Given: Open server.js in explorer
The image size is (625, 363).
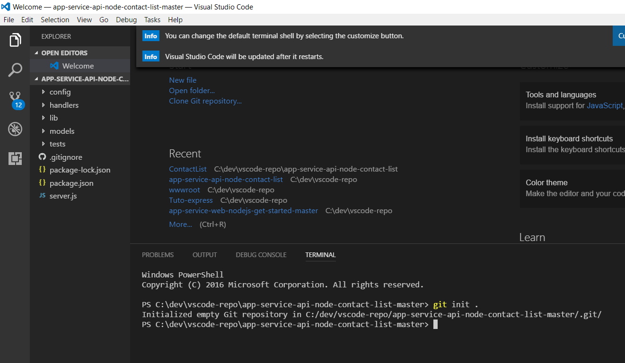Looking at the screenshot, I should [80, 196].
